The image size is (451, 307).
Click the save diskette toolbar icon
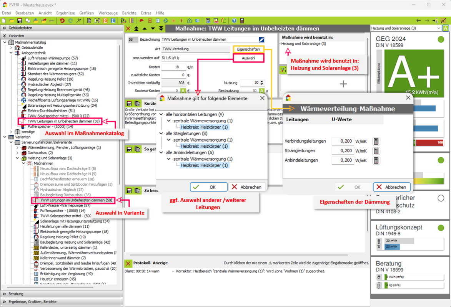20,21
